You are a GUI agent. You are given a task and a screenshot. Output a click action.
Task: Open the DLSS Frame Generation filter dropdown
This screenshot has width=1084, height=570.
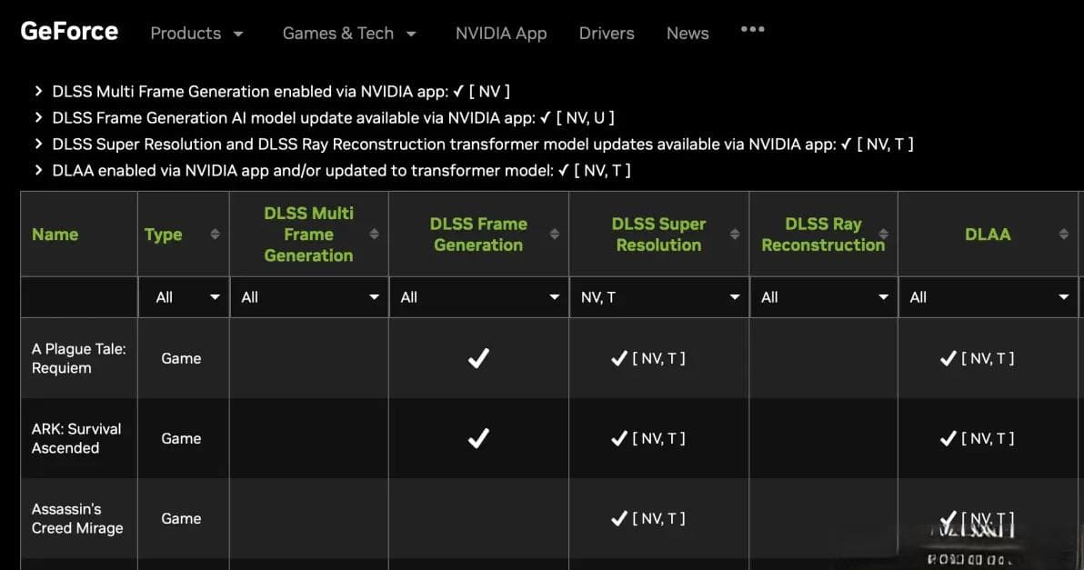(479, 297)
